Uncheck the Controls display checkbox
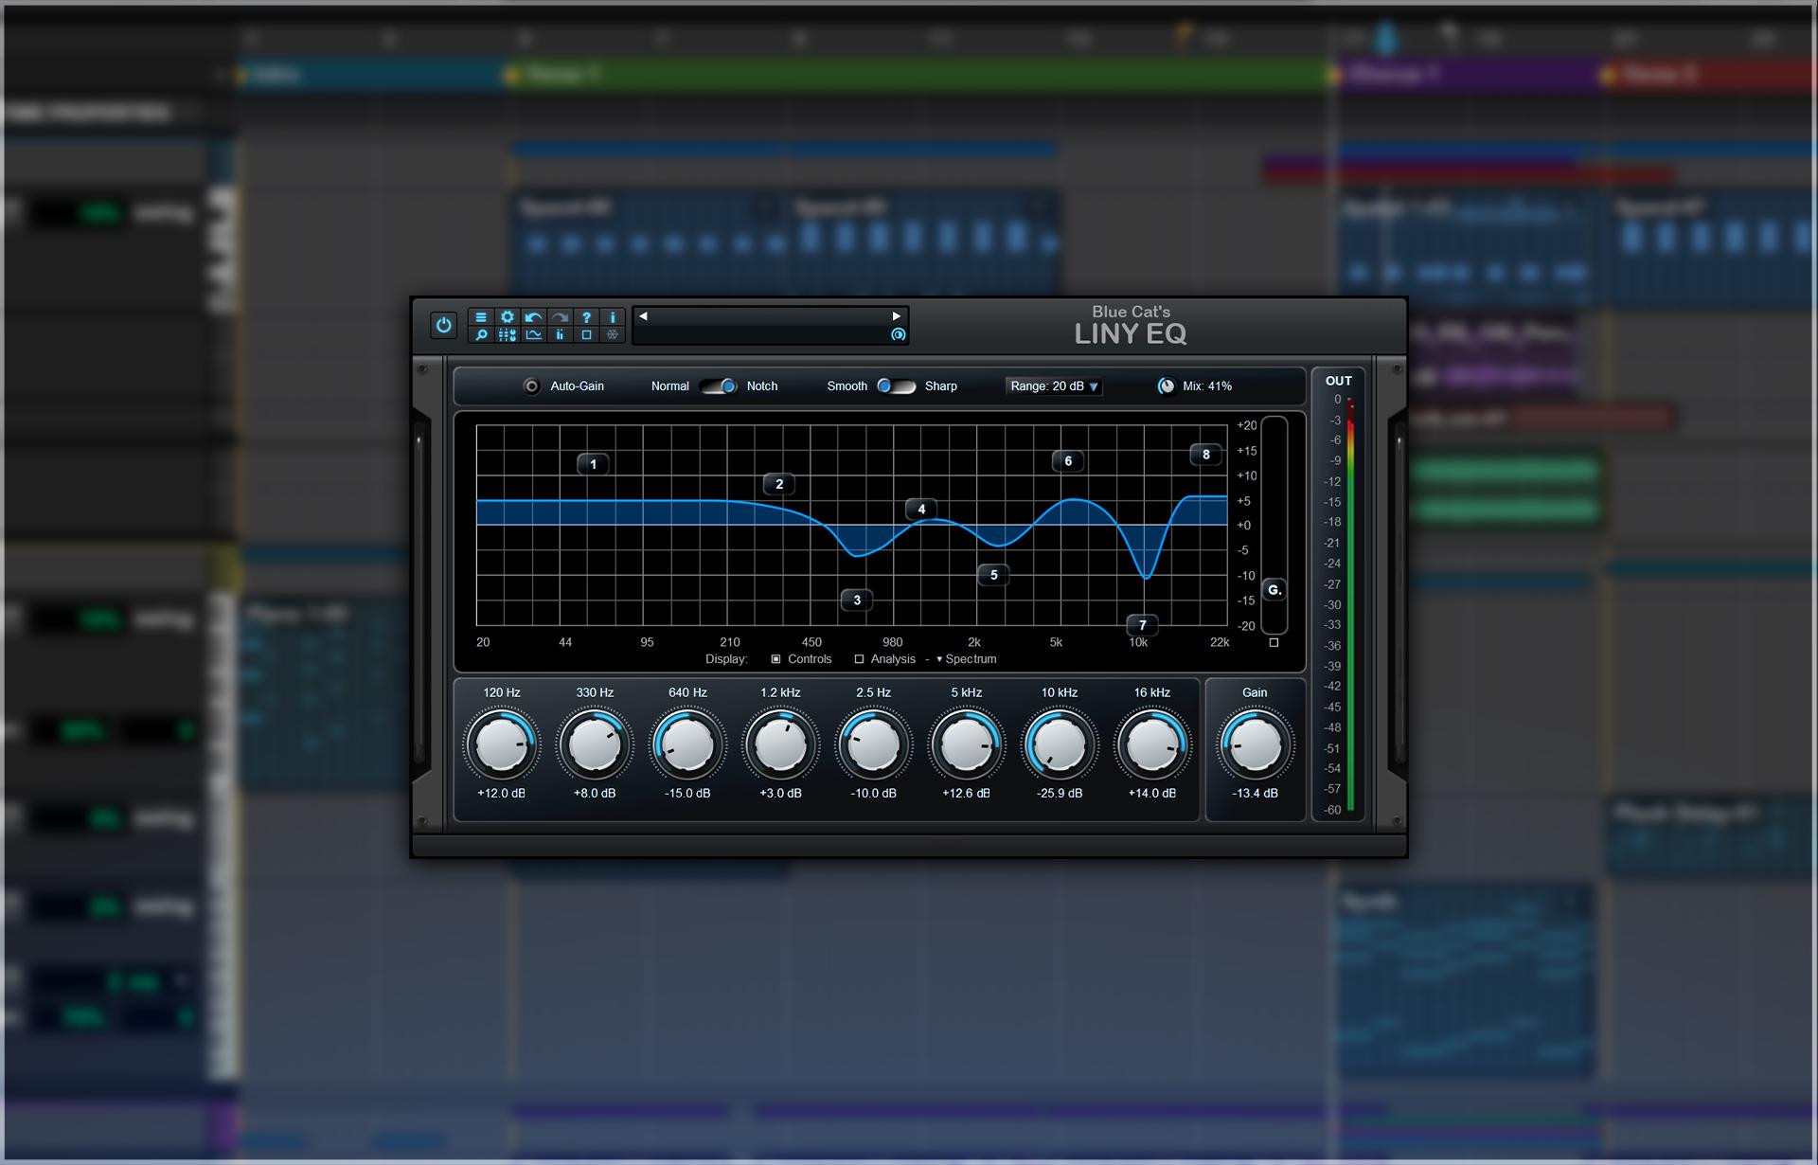Screen dimensions: 1818x1165 [775, 659]
